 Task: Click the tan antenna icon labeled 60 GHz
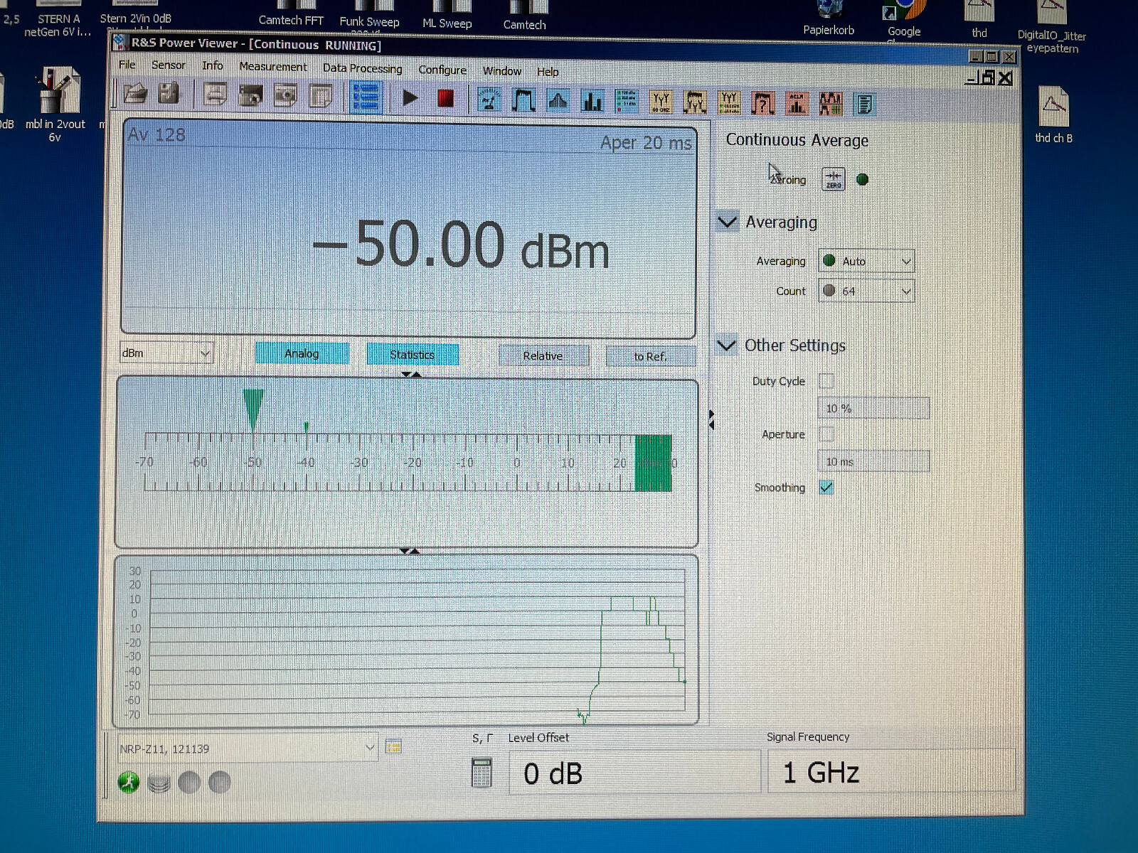pyautogui.click(x=661, y=103)
